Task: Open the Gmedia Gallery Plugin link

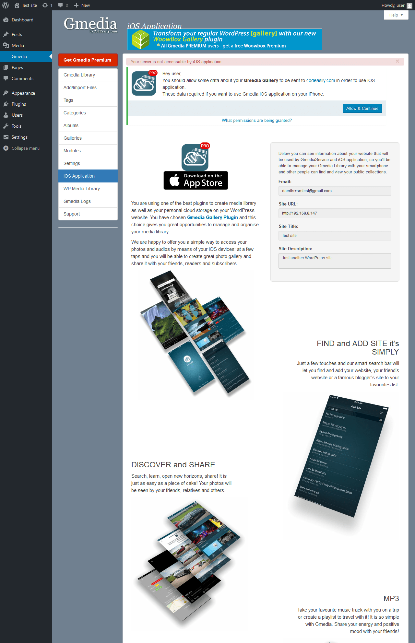Action: tap(212, 217)
